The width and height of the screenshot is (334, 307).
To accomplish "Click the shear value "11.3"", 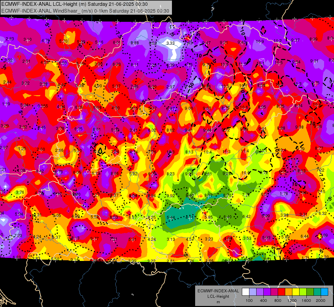I will [226, 152].
